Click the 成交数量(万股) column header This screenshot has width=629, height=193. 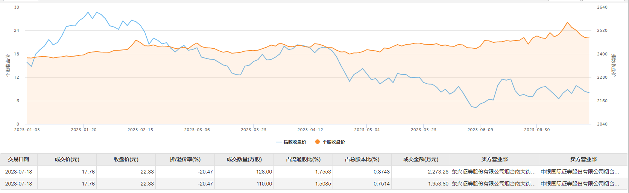(x=244, y=159)
